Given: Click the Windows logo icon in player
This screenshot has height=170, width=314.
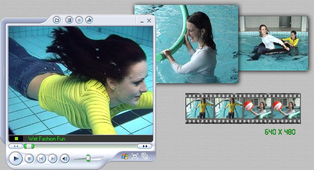Looking at the screenshot, I should [125, 156].
